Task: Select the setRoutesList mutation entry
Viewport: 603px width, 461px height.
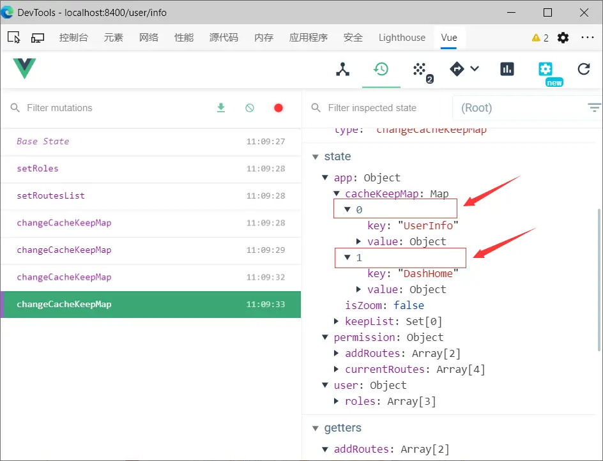Action: [151, 196]
